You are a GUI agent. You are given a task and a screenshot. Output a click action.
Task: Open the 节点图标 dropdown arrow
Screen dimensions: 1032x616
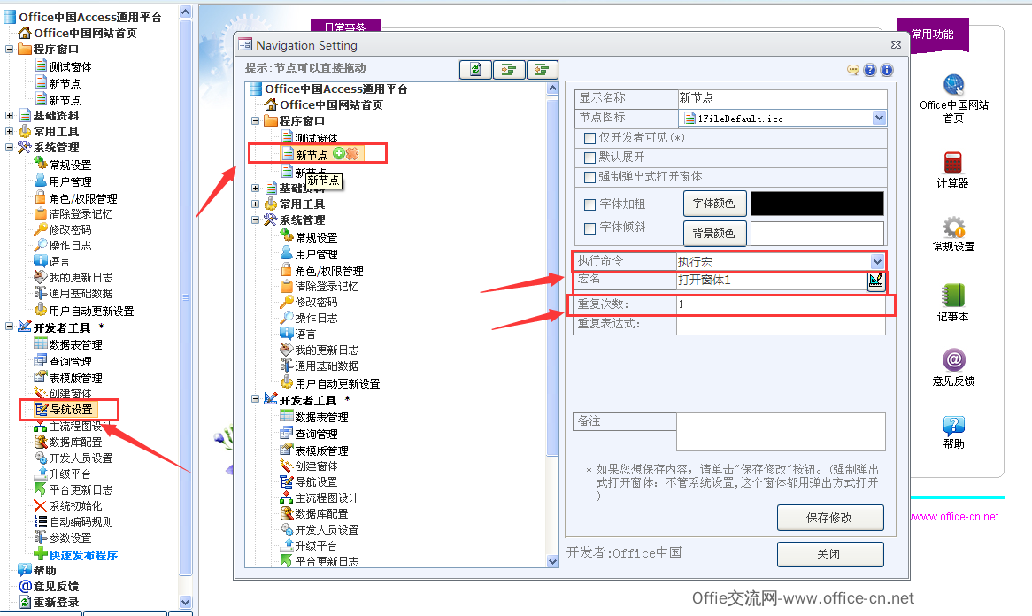879,118
